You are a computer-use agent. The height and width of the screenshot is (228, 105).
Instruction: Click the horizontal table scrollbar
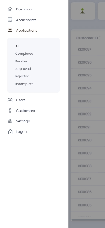click(x=88, y=220)
